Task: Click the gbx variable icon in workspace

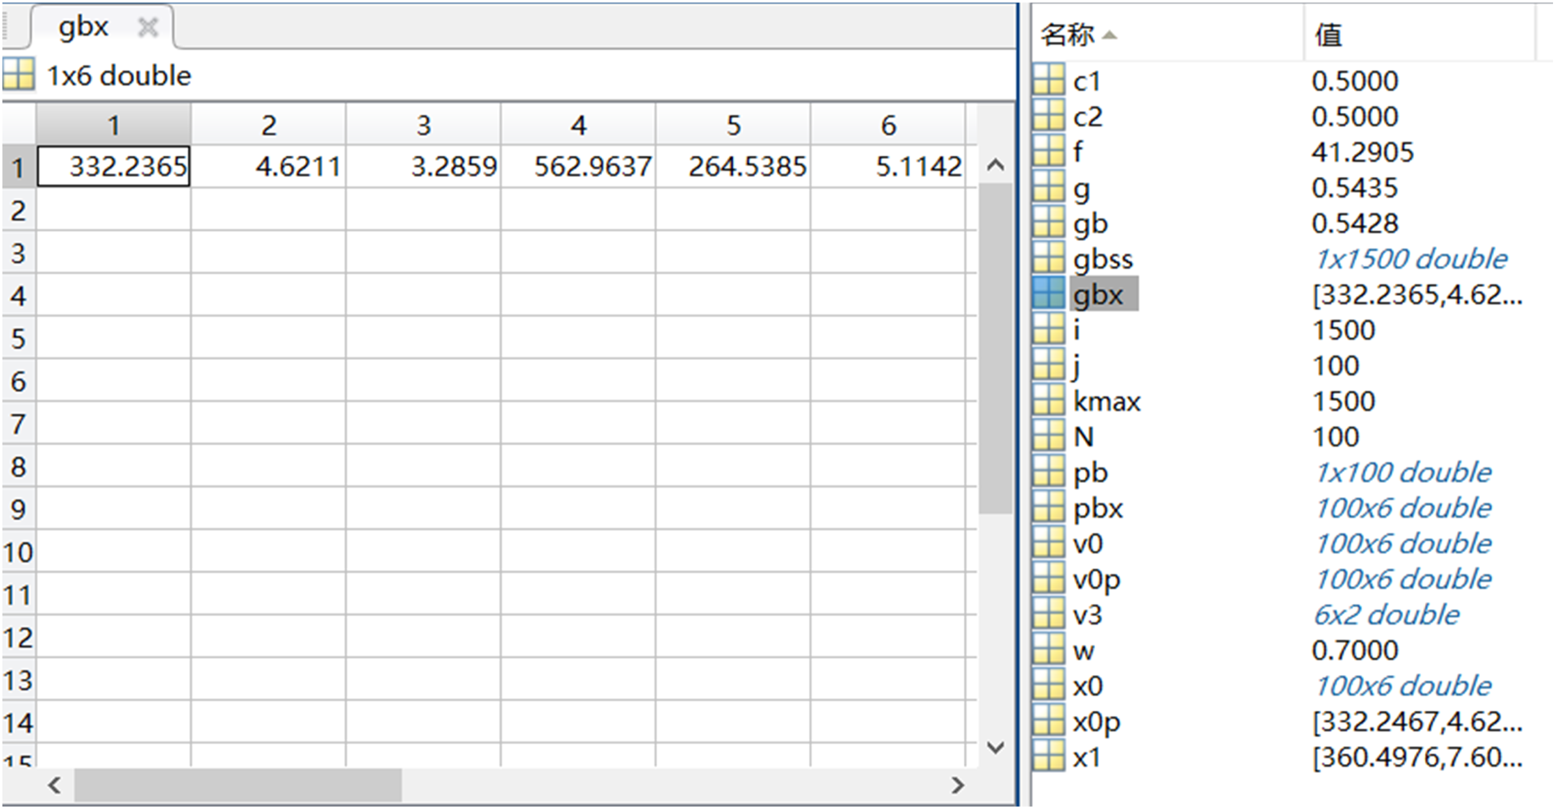Action: [x=1049, y=293]
